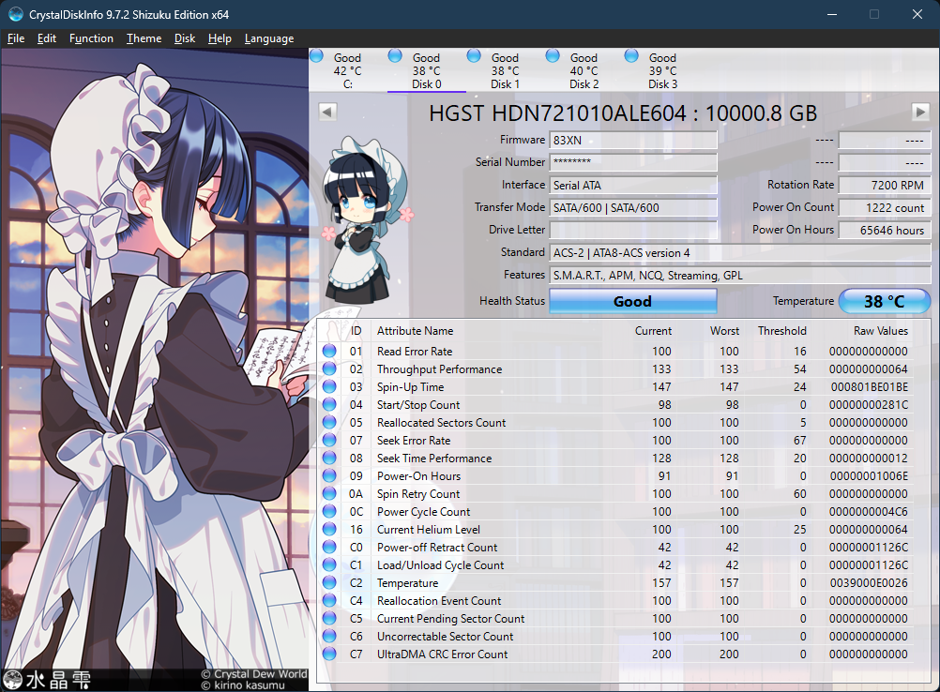Click the status orb for Read Error Rate
The image size is (940, 692).
(x=329, y=351)
